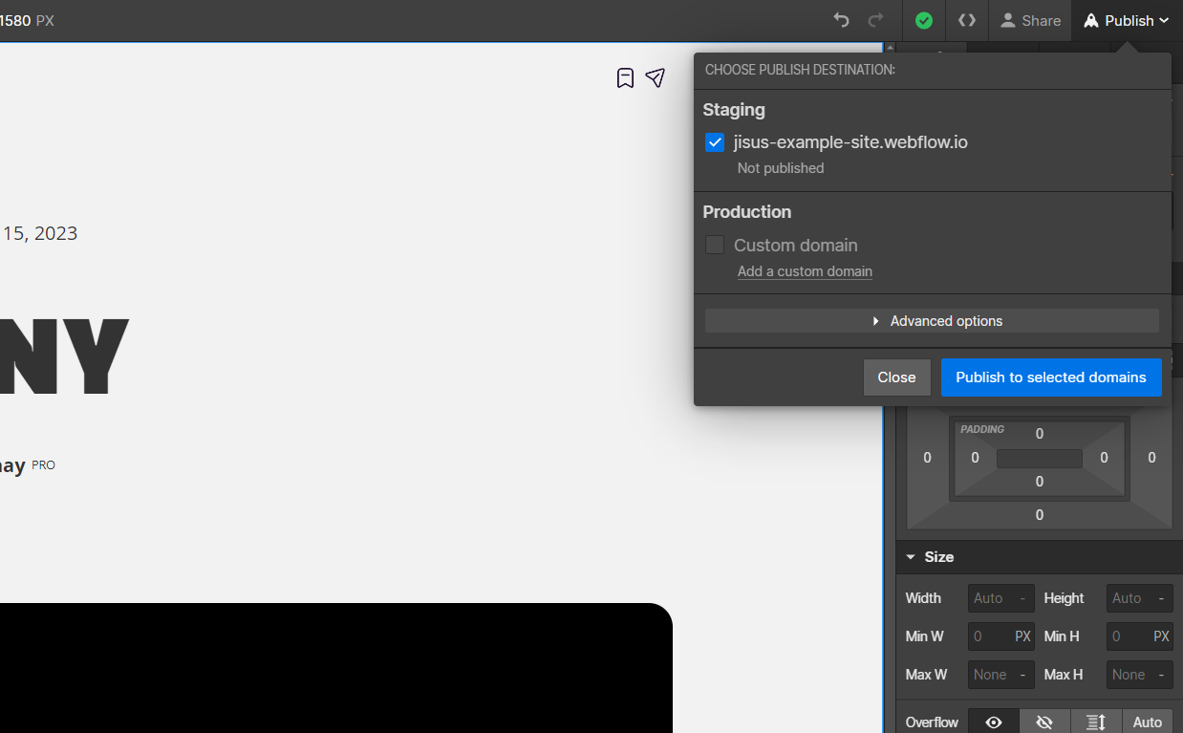Close the publish destination popup
The height and width of the screenshot is (733, 1183).
point(896,377)
